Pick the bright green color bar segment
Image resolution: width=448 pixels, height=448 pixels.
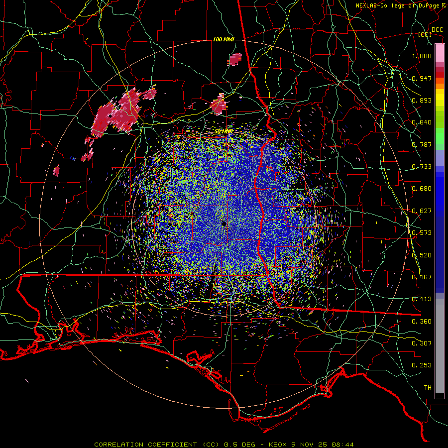coord(440,136)
